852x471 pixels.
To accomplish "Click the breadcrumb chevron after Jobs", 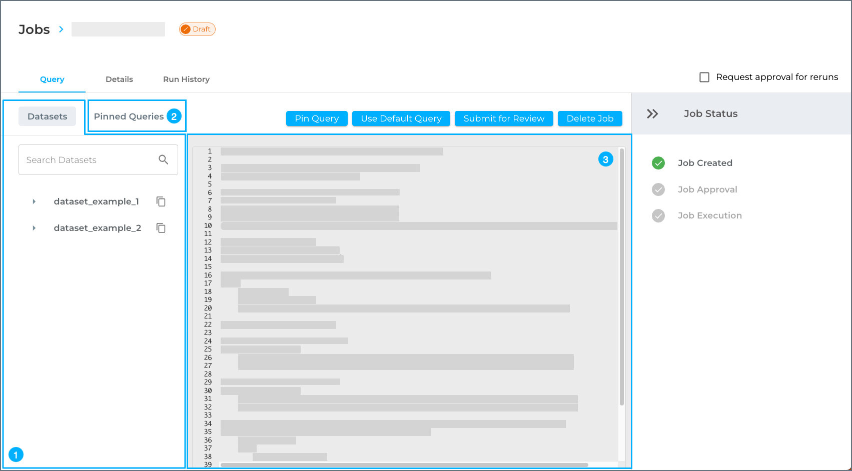I will tap(61, 29).
